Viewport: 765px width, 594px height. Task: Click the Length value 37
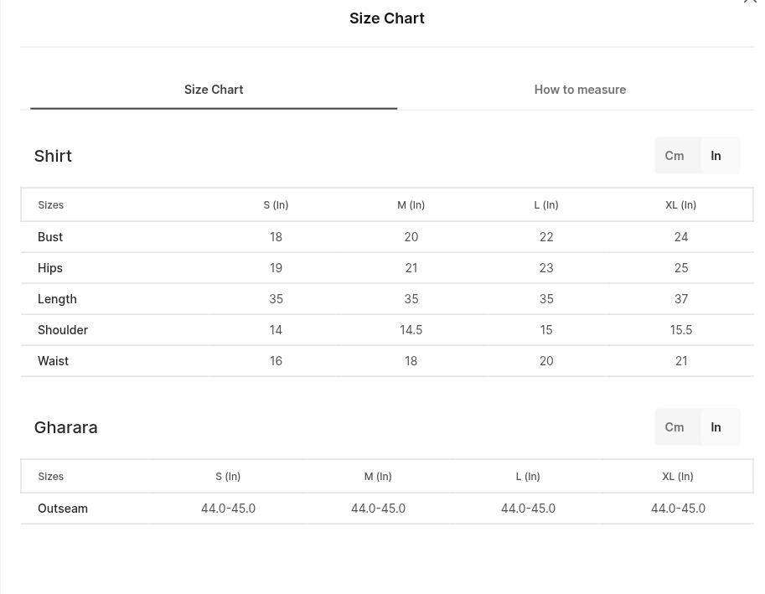coord(681,299)
